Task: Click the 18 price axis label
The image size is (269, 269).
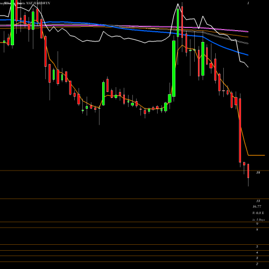Action: pyautogui.click(x=258, y=173)
